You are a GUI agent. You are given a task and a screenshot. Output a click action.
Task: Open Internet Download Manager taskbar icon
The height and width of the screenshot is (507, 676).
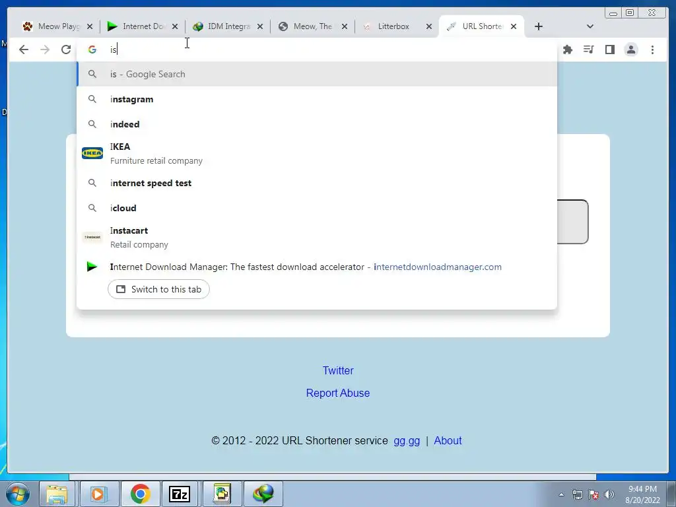point(263,494)
